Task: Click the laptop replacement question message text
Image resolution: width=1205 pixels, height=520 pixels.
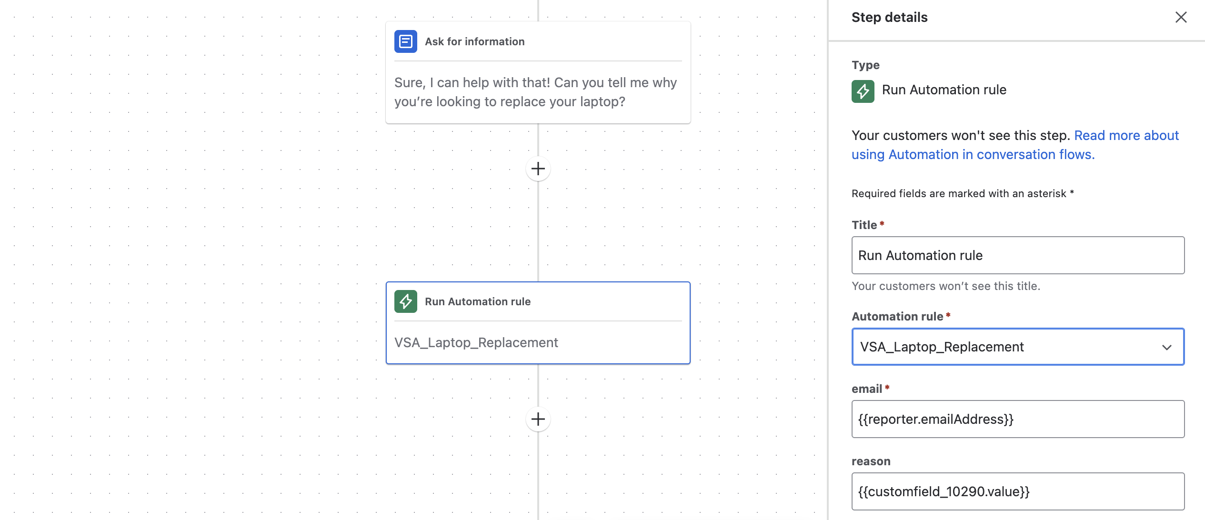Action: (x=536, y=92)
